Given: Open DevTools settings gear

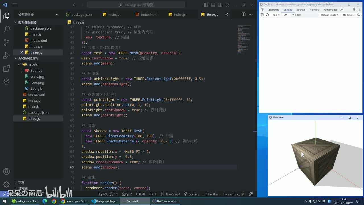Looking at the screenshot, I should pos(354,10).
